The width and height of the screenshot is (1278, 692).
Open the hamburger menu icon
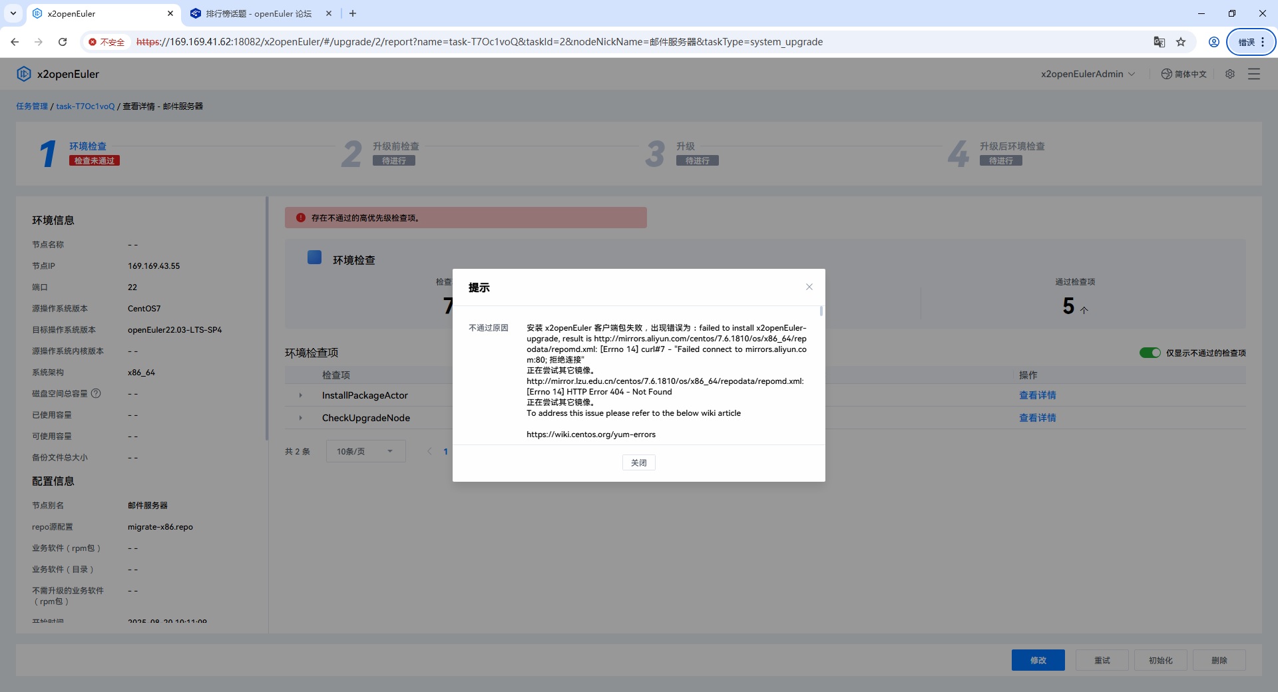point(1254,74)
